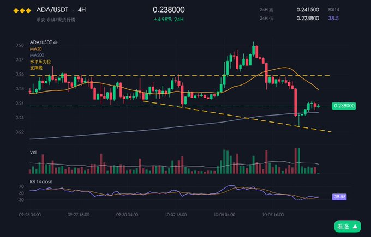Click the current price 0.238000 in header
The width and height of the screenshot is (371, 237).
coord(169,10)
